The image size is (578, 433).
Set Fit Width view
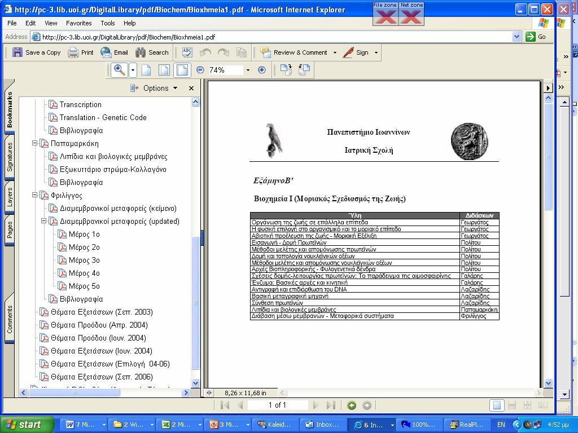click(x=182, y=70)
